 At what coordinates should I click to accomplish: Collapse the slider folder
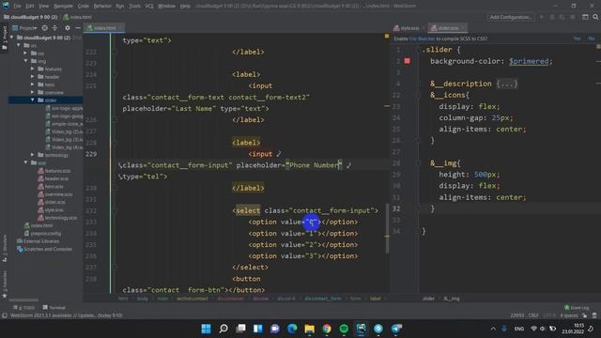point(32,100)
